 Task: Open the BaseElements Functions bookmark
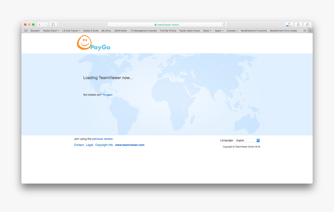(254, 31)
